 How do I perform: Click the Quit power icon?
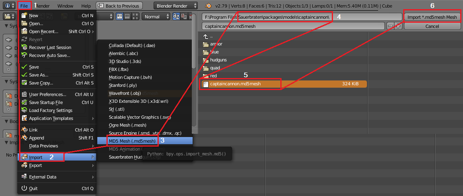pyautogui.click(x=24, y=188)
